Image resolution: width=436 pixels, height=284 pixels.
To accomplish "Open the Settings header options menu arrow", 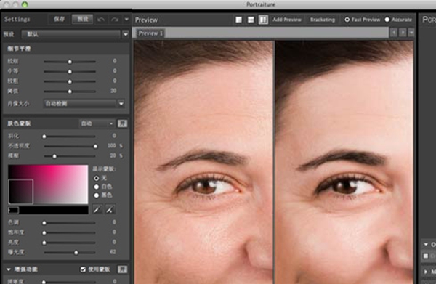I will coord(126,19).
